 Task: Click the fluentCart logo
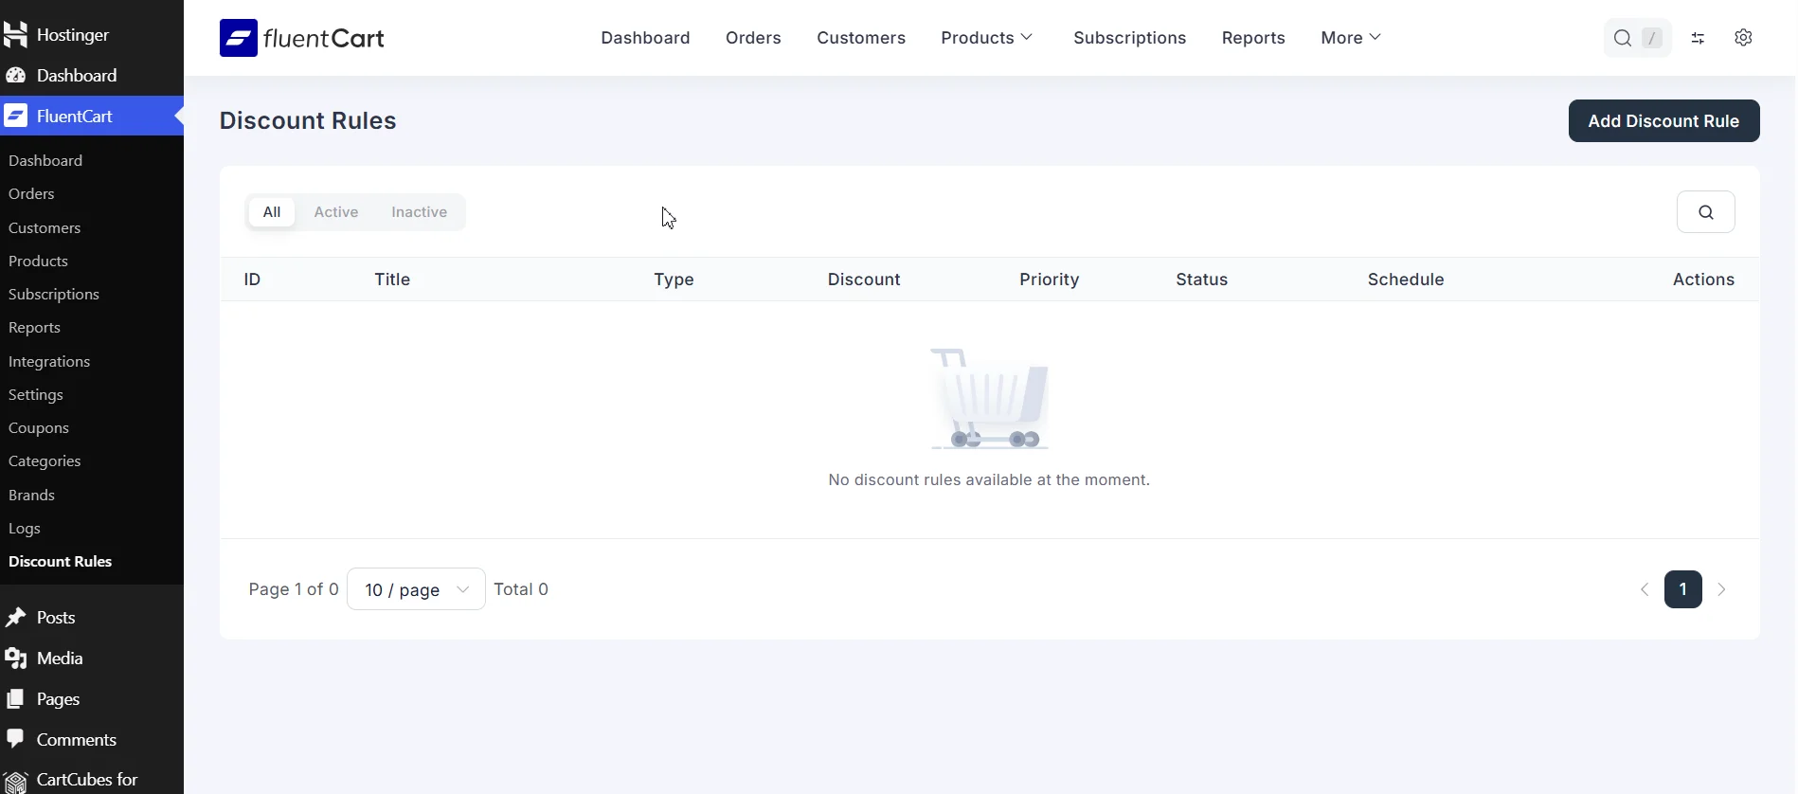tap(302, 38)
